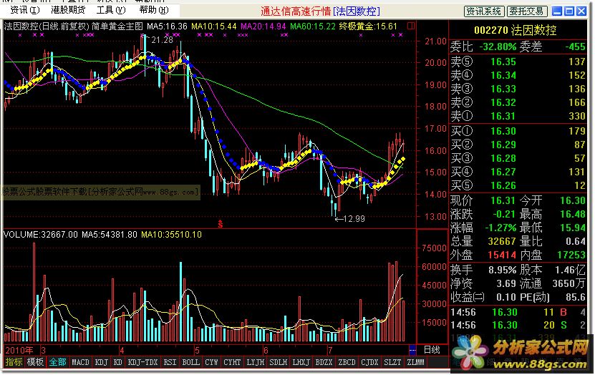Click the chart title 法因数控(日线.前复权) 简单黄金主图
Viewport: 595px width, 375px height.
coord(74,26)
